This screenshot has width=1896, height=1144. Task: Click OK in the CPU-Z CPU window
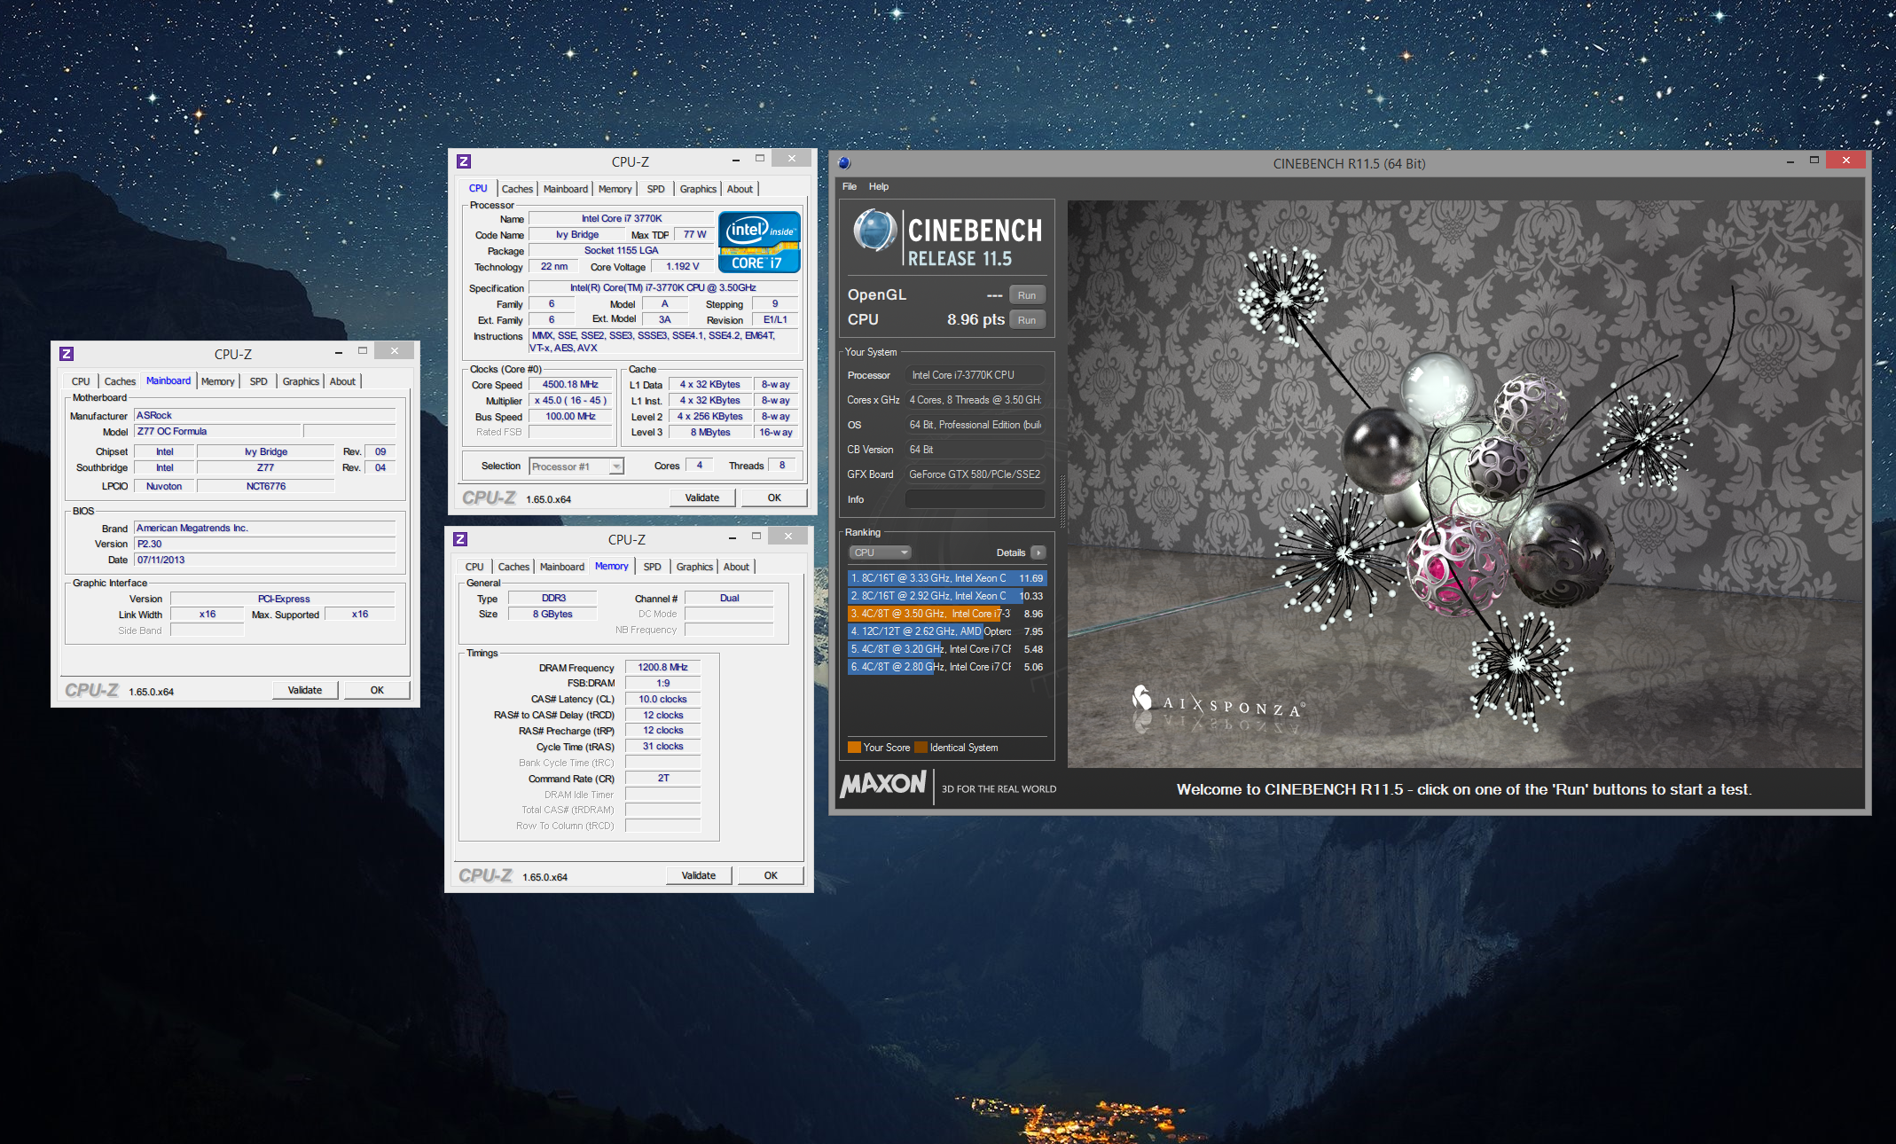click(774, 498)
